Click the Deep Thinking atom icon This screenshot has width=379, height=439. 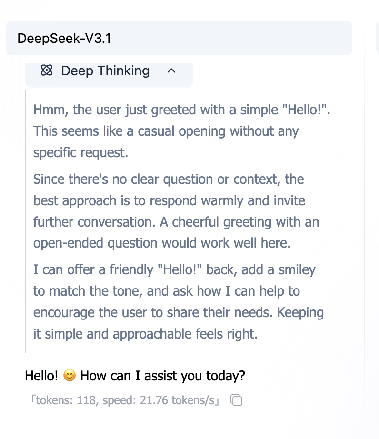point(46,71)
